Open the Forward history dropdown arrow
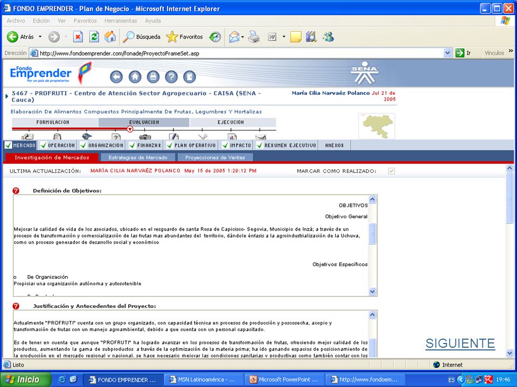517x387 pixels. [66, 37]
